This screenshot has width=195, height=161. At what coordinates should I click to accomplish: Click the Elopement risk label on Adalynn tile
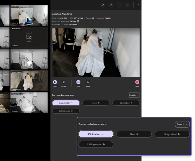tap(16, 89)
